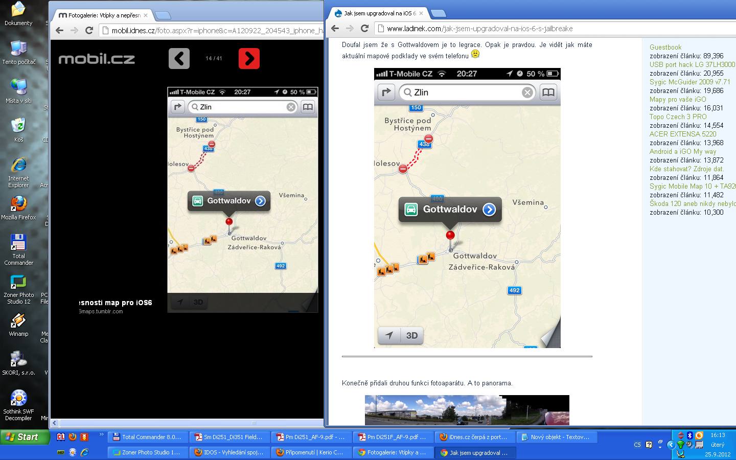
Task: Click the system clock showing 16:13
Action: [x=718, y=435]
